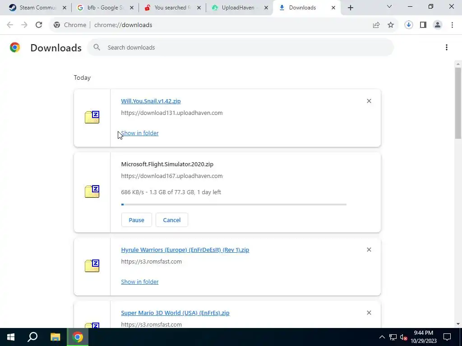The width and height of the screenshot is (462, 346).
Task: Click the Microsoft.Flight.Simulator.2020.zip filename
Action: coord(167,164)
